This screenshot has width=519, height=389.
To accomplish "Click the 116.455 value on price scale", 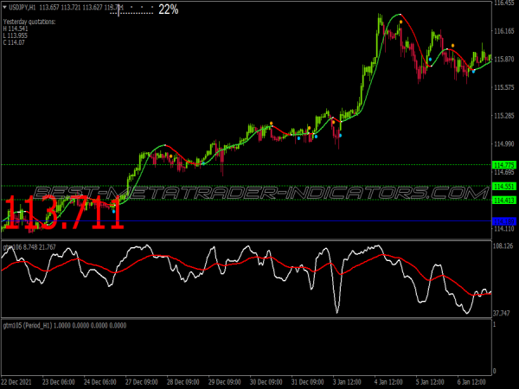I will (503, 3).
